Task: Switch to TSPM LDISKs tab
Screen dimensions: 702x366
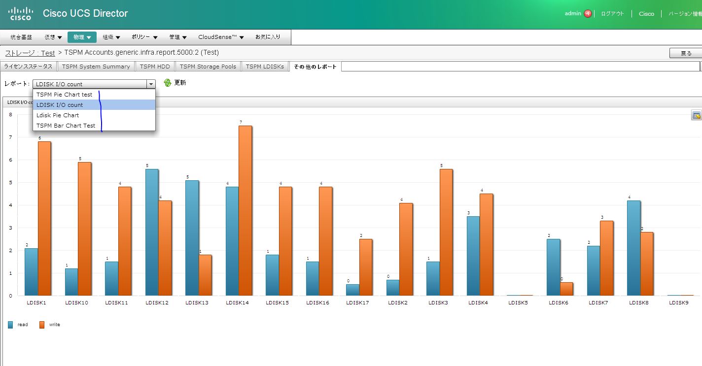Action: coord(265,67)
